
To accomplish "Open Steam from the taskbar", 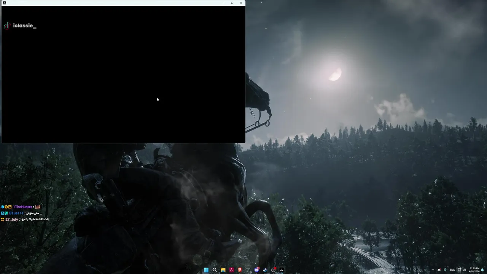I will 265,270.
